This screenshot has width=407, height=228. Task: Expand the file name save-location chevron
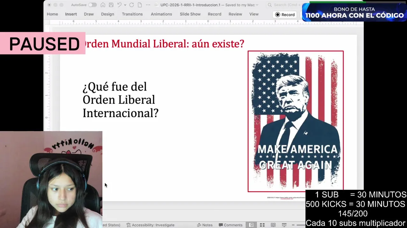(x=257, y=5)
